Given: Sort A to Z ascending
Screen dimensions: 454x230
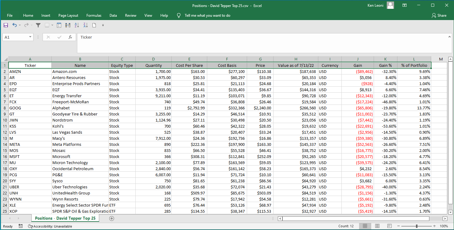Looking at the screenshot, I should coord(77,25).
